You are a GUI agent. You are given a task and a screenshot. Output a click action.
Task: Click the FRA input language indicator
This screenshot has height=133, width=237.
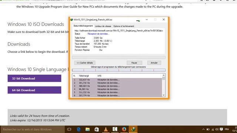pos(227,129)
